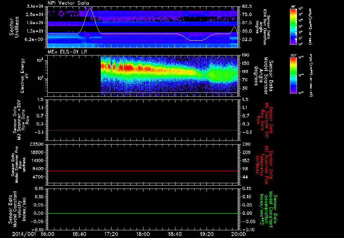
Task: Select the 'NPI Vector Data' panel title
Action: click(x=68, y=3)
